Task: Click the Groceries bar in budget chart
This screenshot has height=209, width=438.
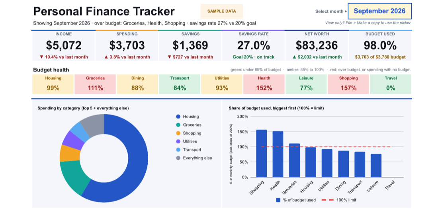Action: click(x=294, y=160)
